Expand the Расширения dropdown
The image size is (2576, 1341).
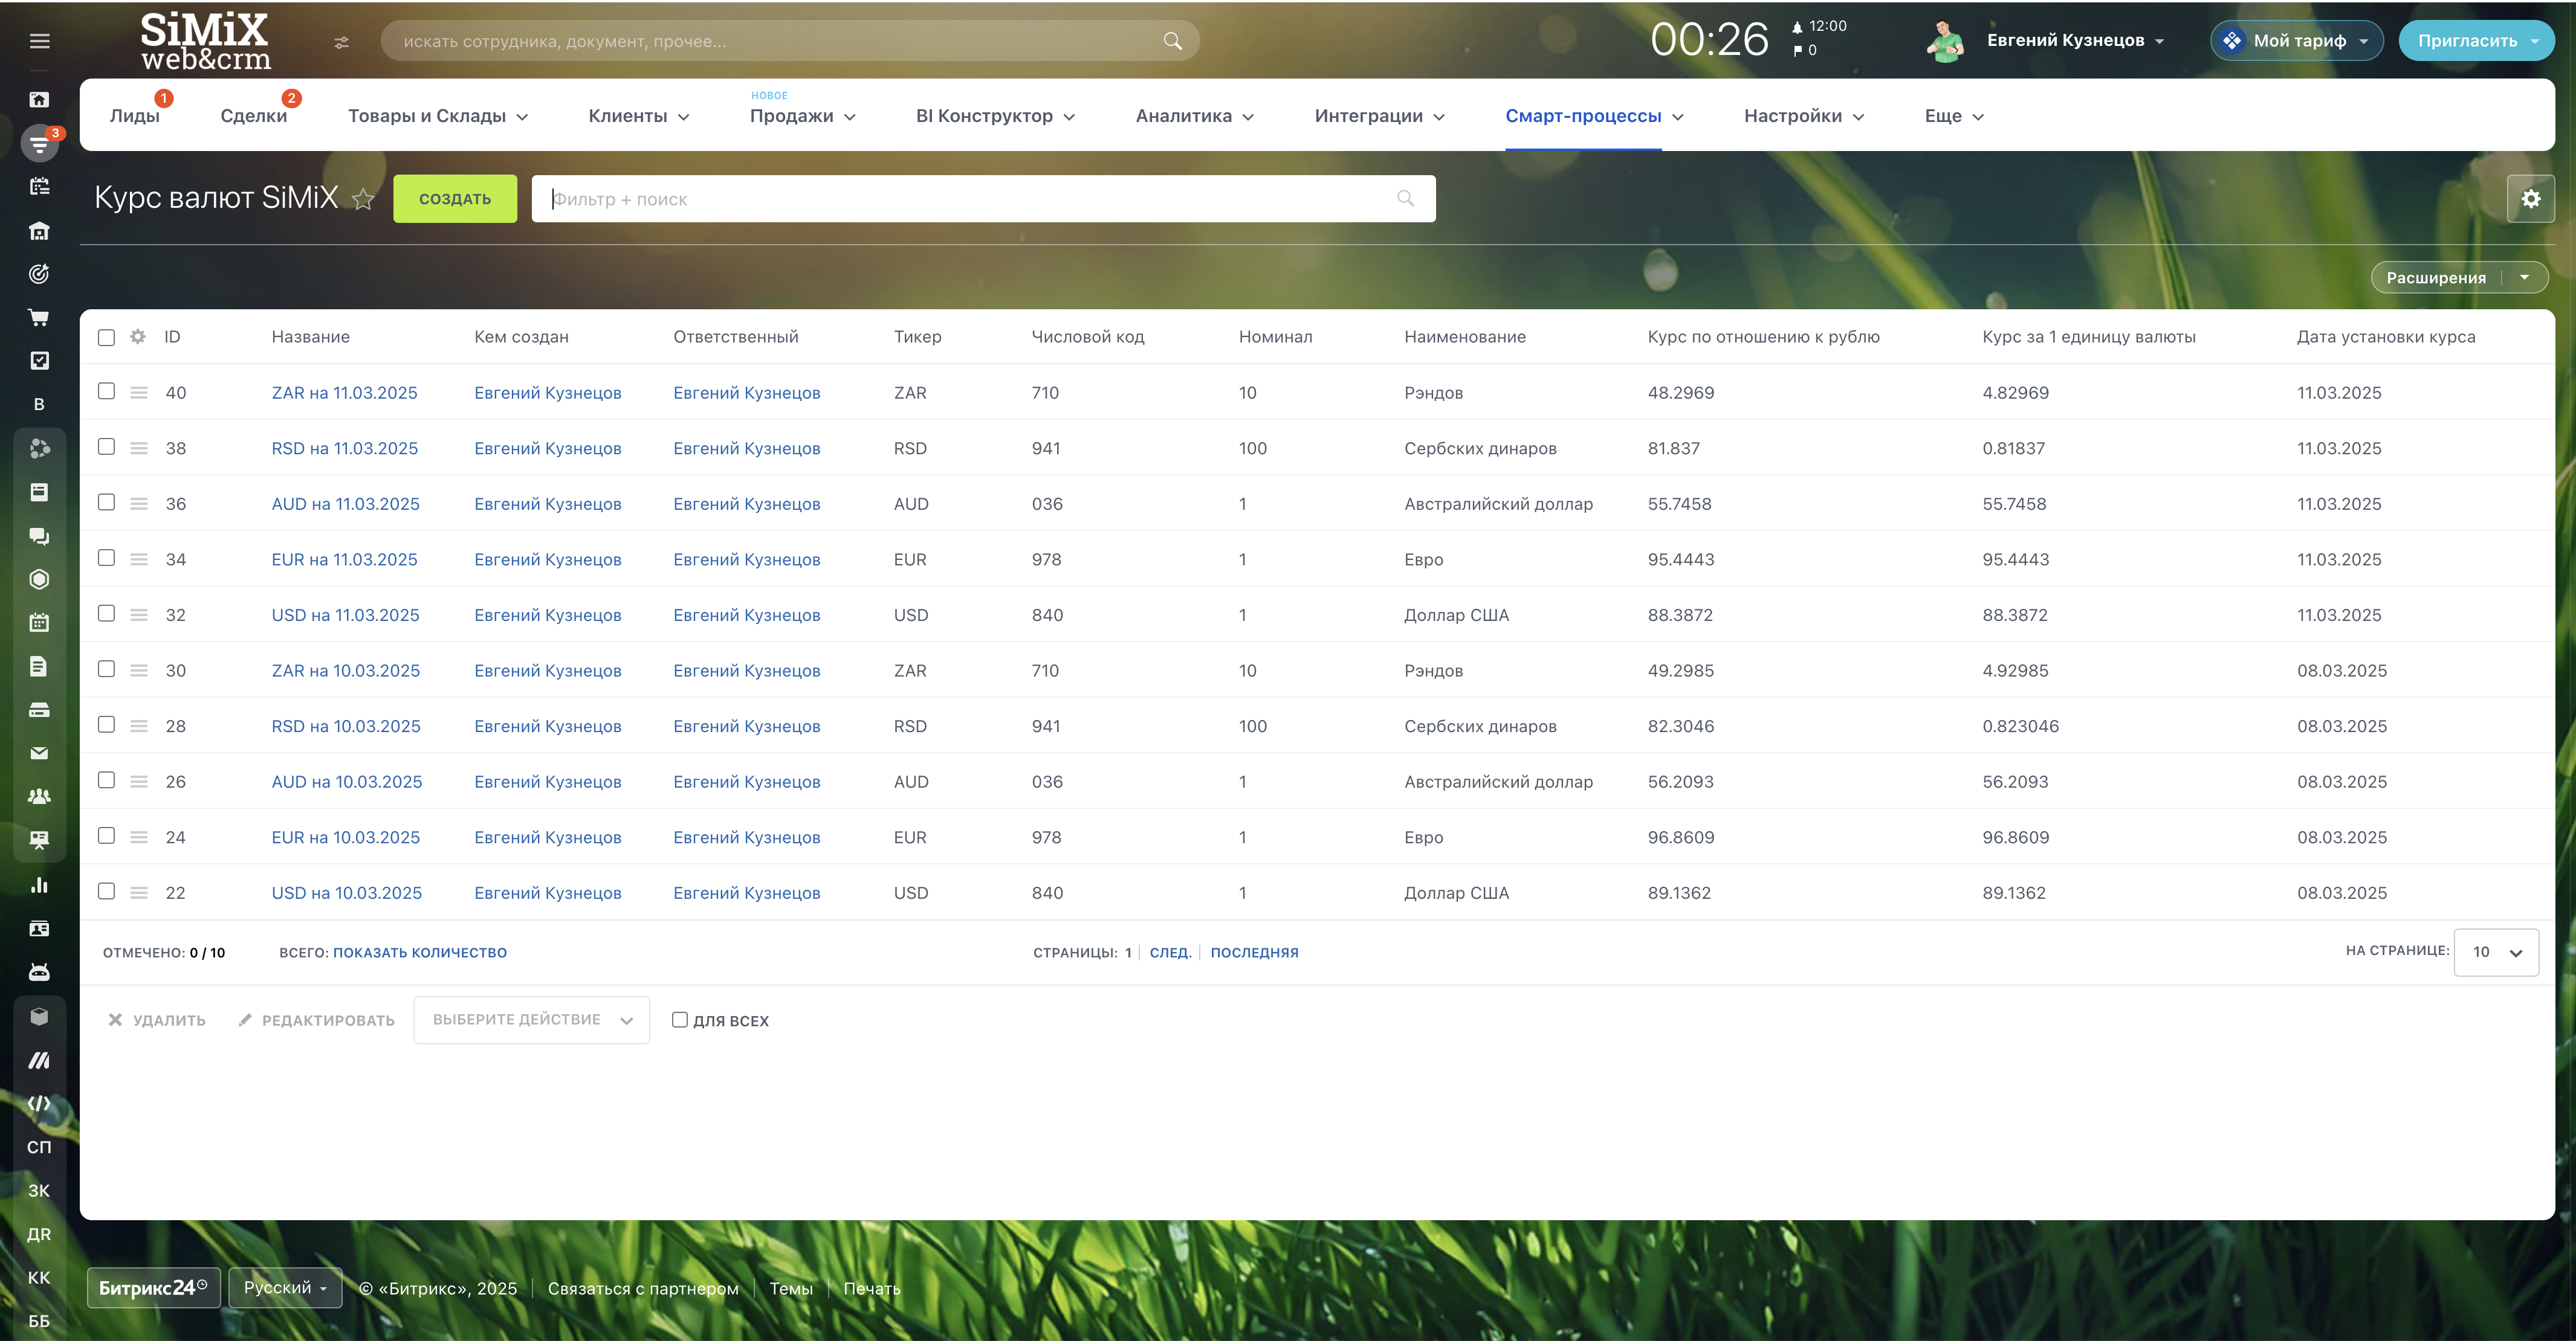click(x=2524, y=277)
